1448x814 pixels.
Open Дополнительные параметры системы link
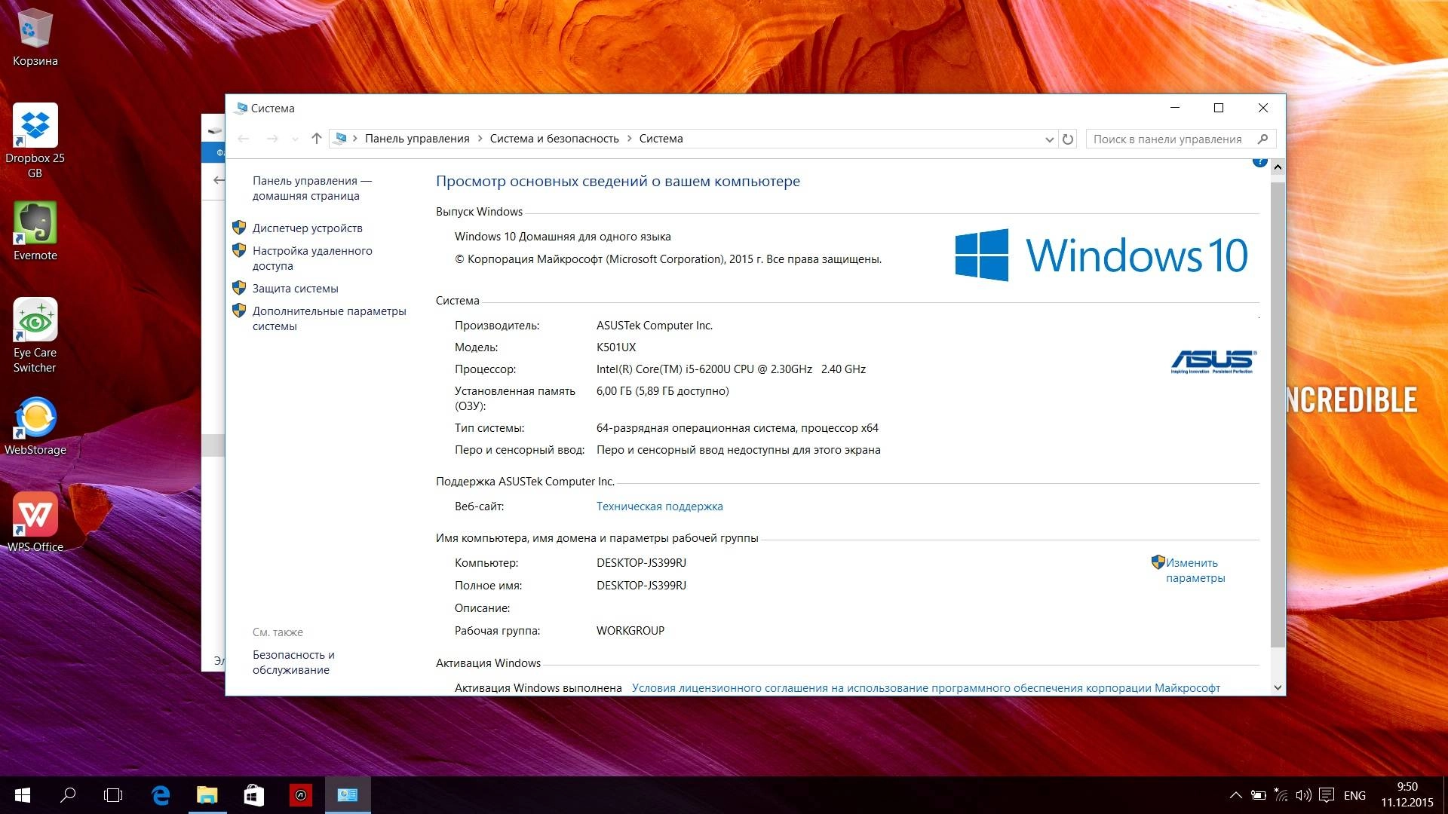pos(329,319)
